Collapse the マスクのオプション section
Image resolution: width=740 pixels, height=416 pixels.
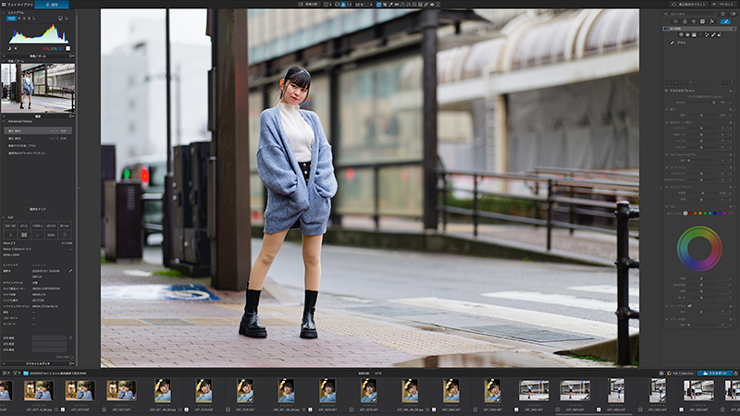click(x=666, y=90)
